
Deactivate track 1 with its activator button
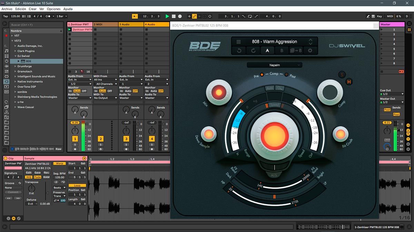pos(75,139)
